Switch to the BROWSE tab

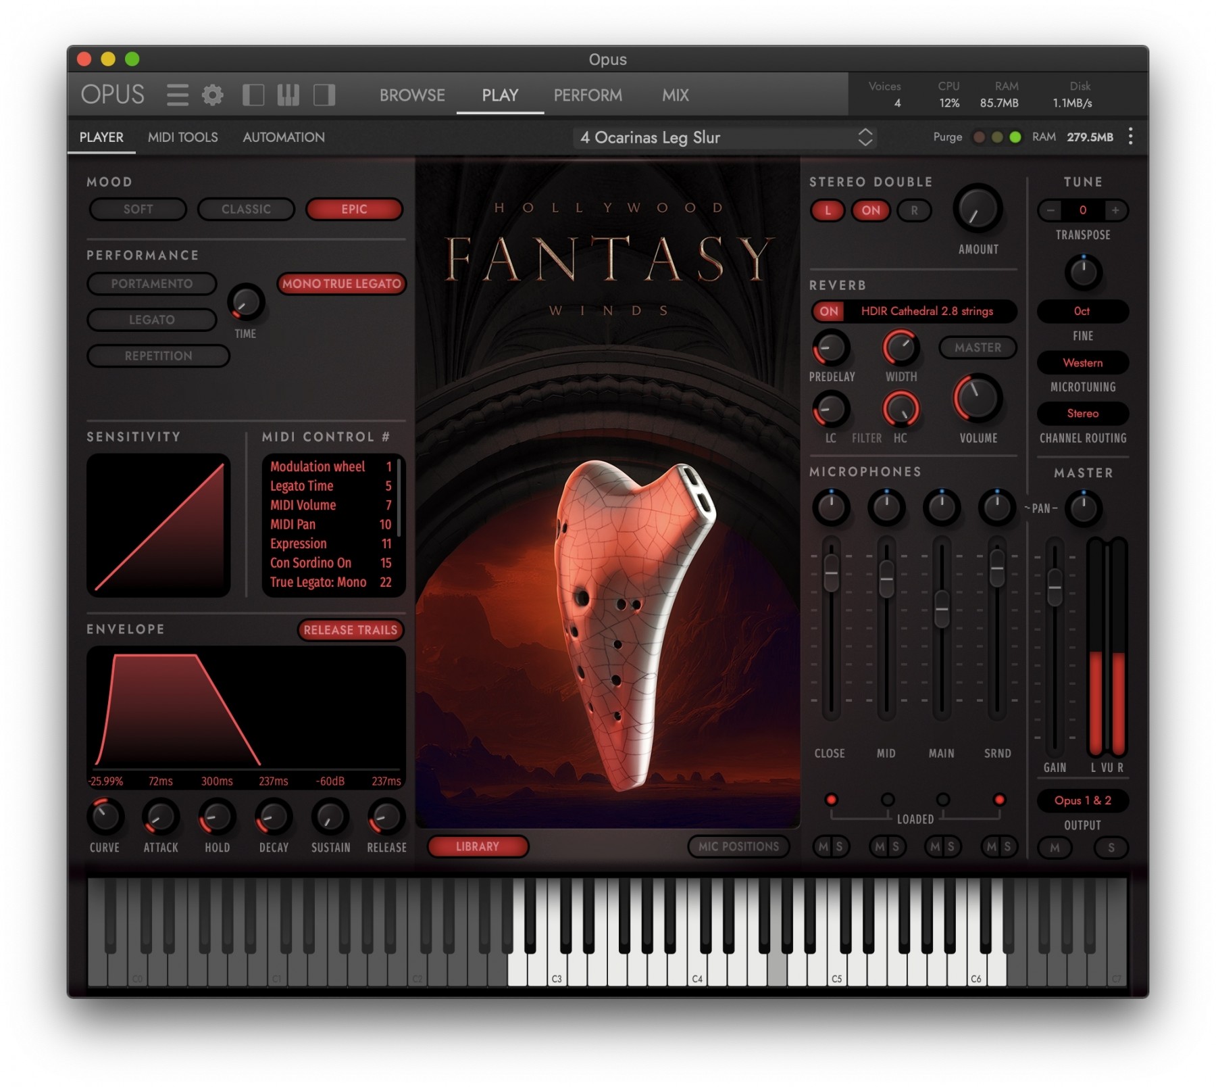point(412,95)
